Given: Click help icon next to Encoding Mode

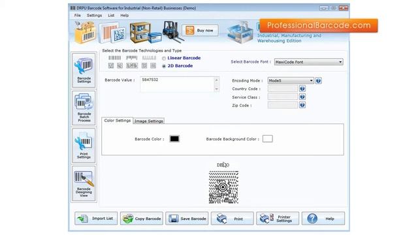Looking at the screenshot, I should tap(318, 80).
